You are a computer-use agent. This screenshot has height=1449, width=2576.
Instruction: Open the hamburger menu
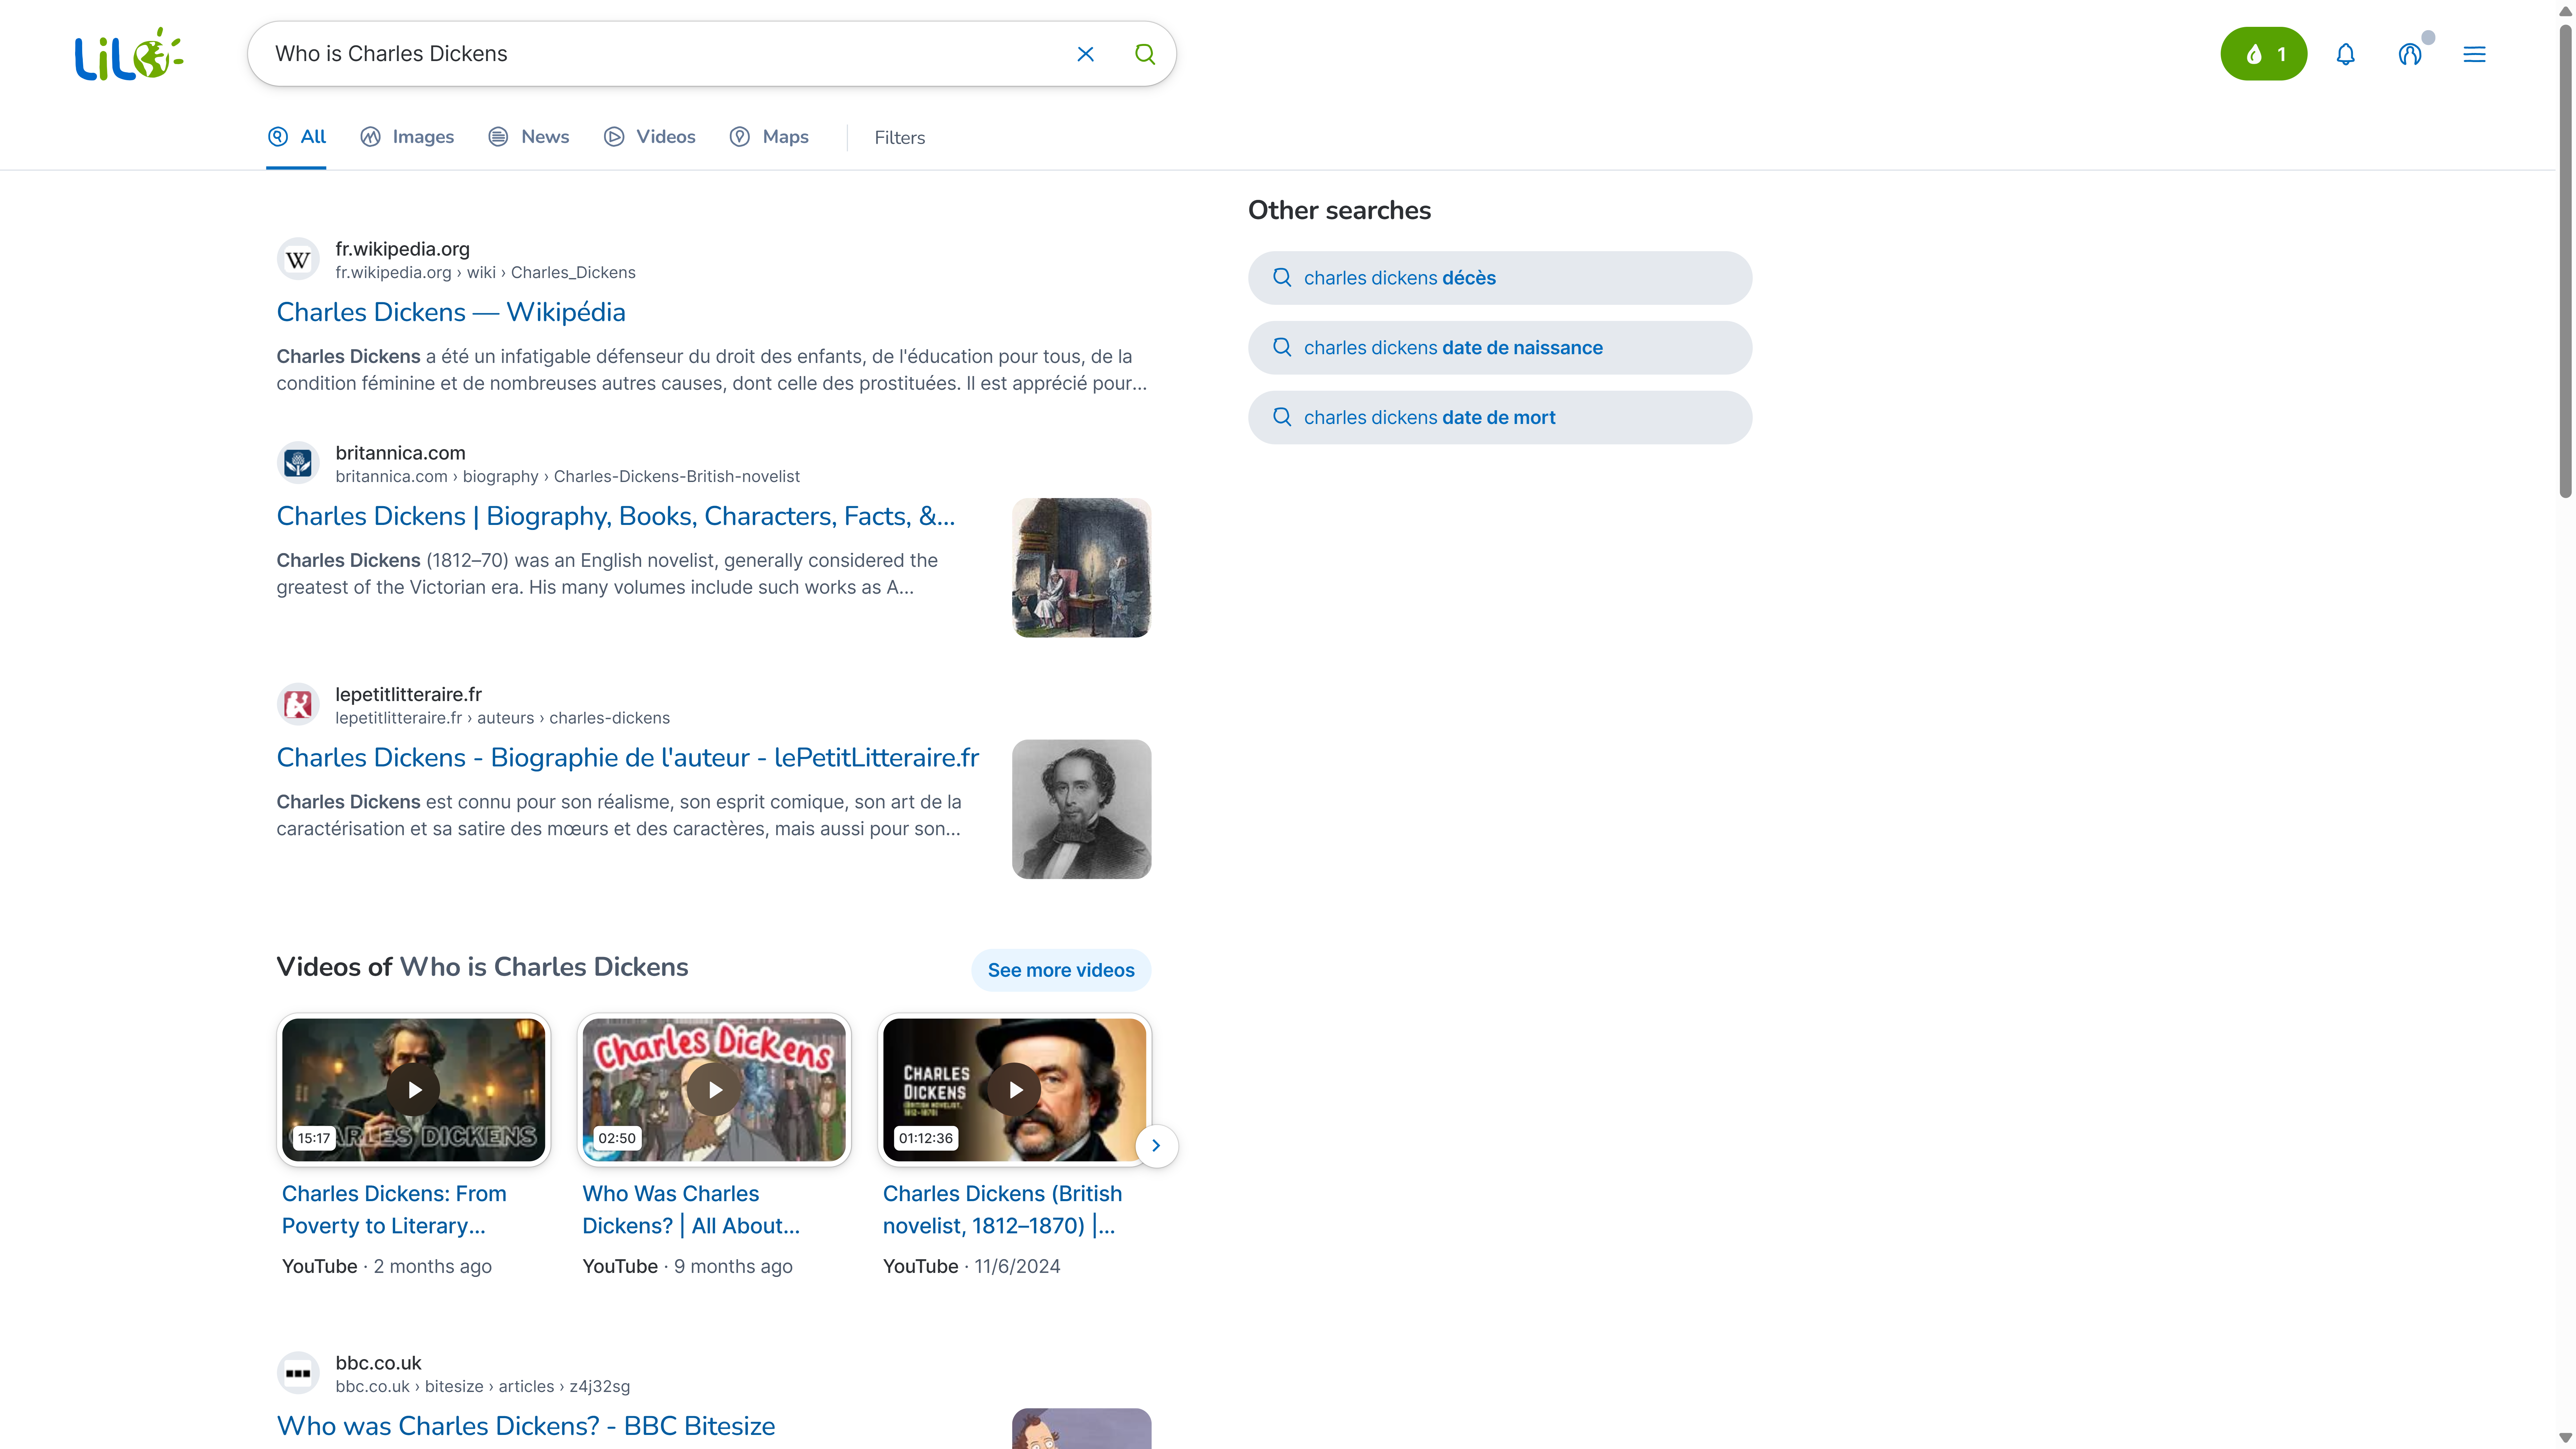(2474, 54)
